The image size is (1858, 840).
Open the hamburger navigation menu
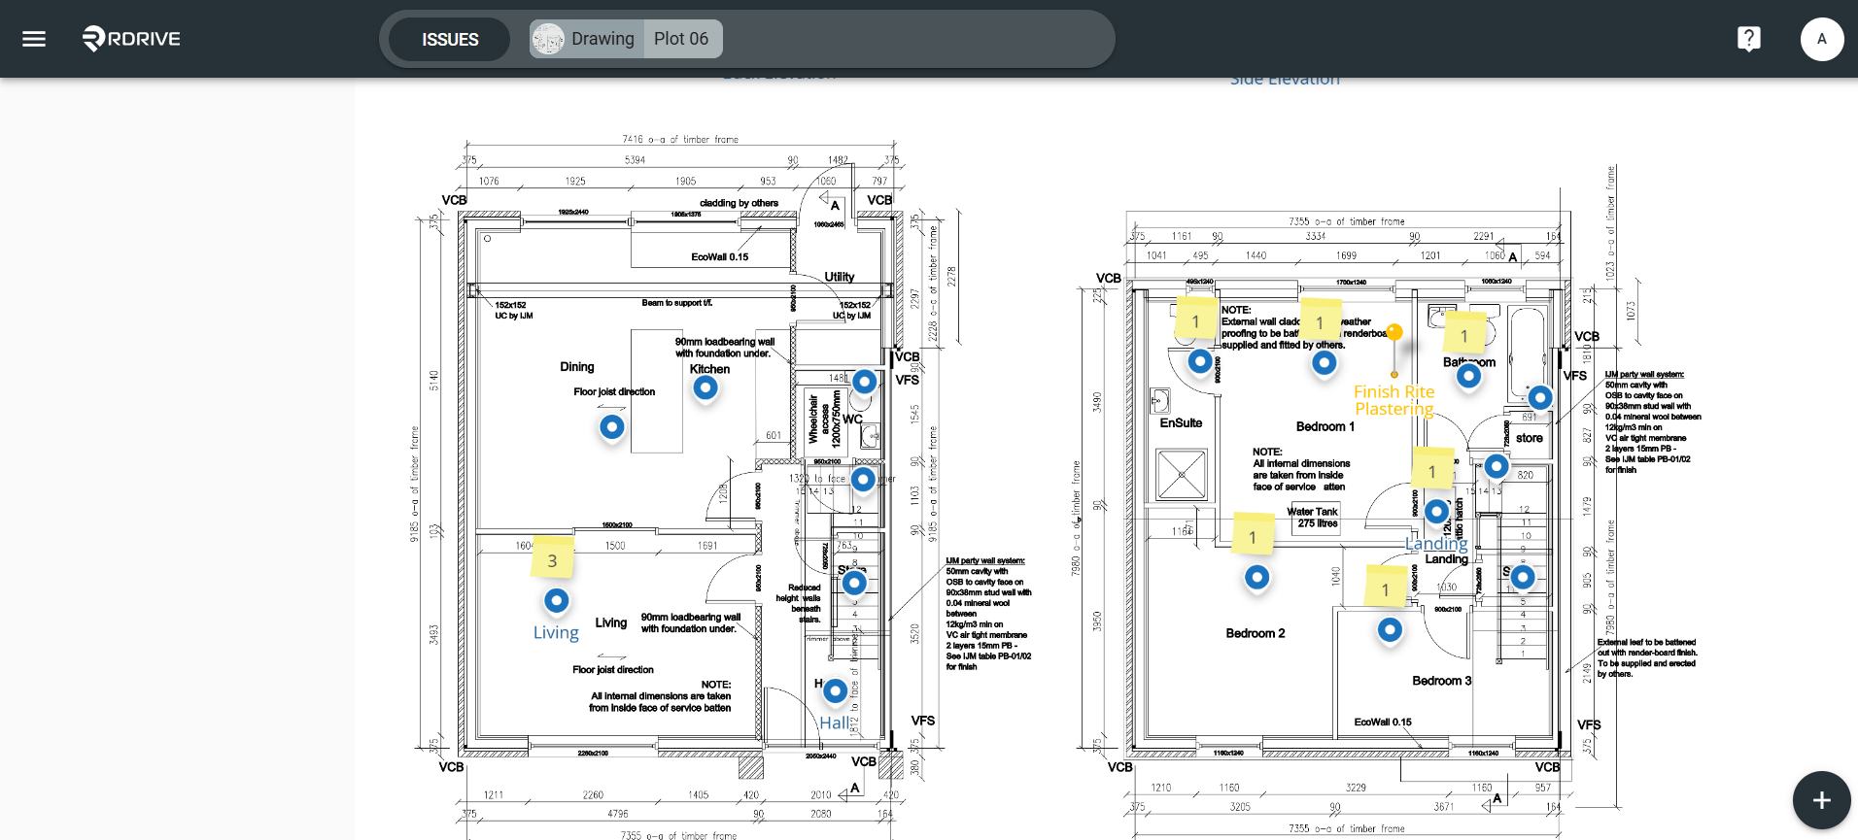(34, 39)
